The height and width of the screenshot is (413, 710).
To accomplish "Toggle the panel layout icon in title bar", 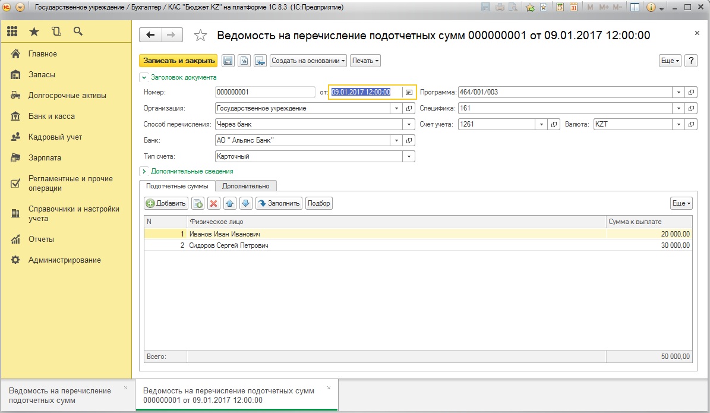I will 635,7.
